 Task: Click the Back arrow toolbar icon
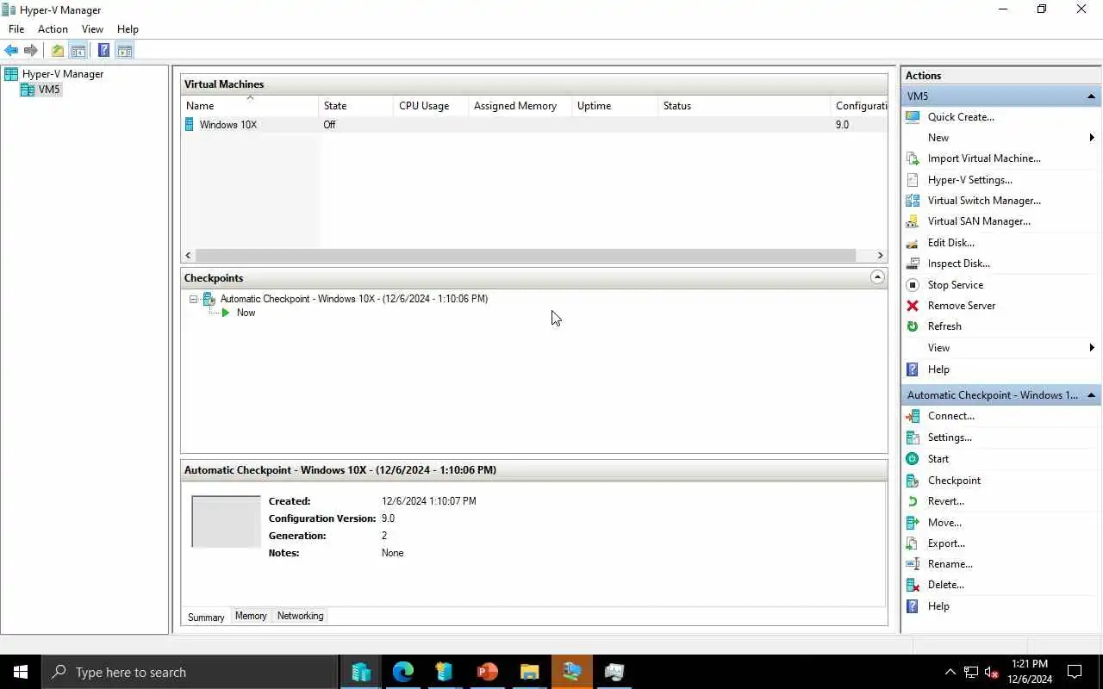11,50
